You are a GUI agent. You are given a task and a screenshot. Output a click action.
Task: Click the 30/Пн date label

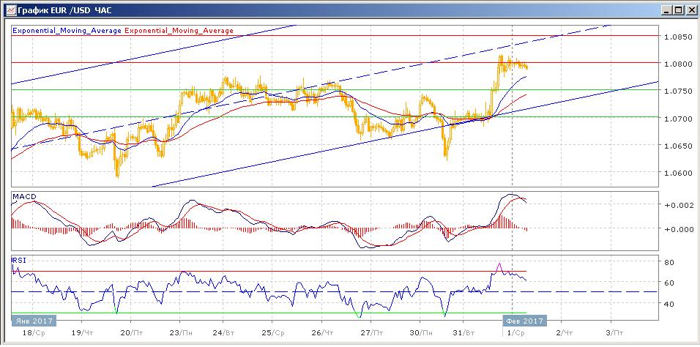click(420, 333)
